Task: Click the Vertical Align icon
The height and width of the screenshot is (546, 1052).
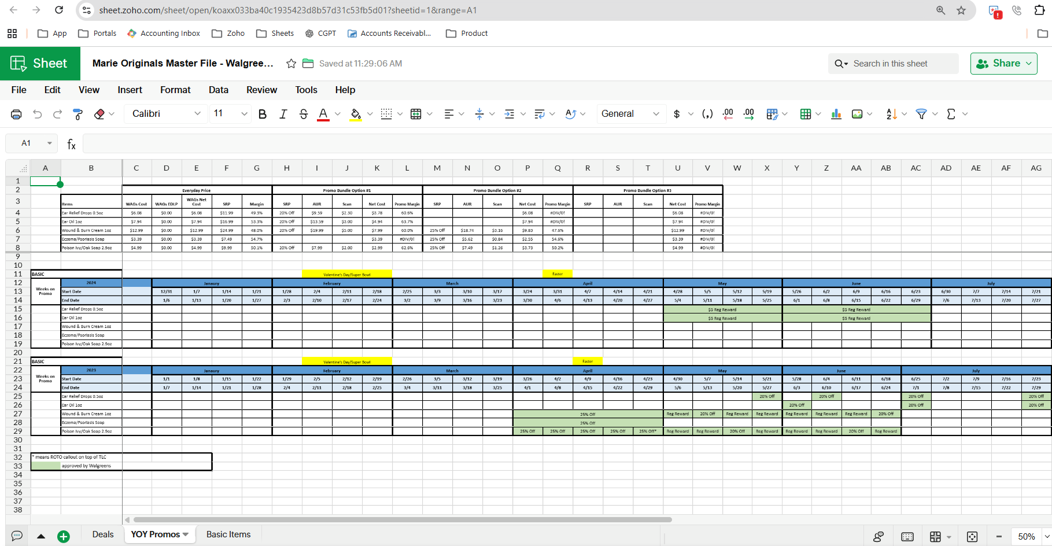Action: click(x=479, y=114)
